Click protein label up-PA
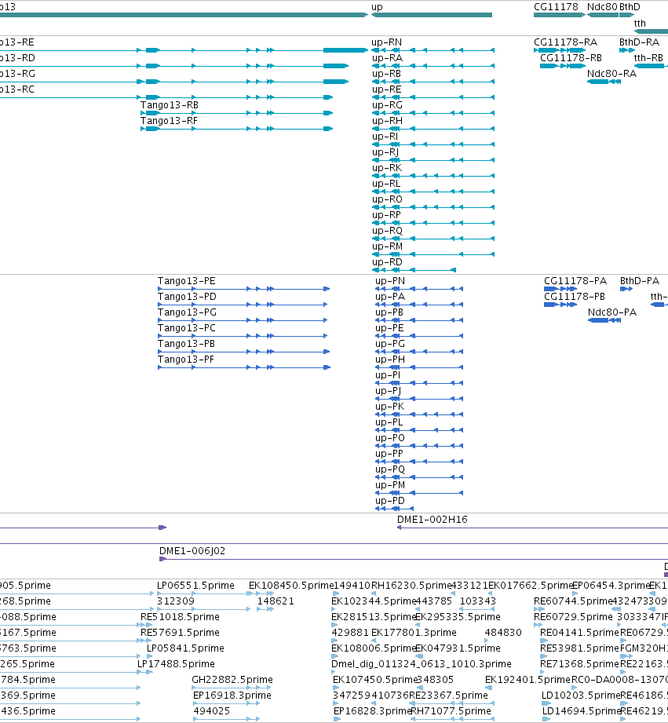The height and width of the screenshot is (723, 668). coord(390,297)
